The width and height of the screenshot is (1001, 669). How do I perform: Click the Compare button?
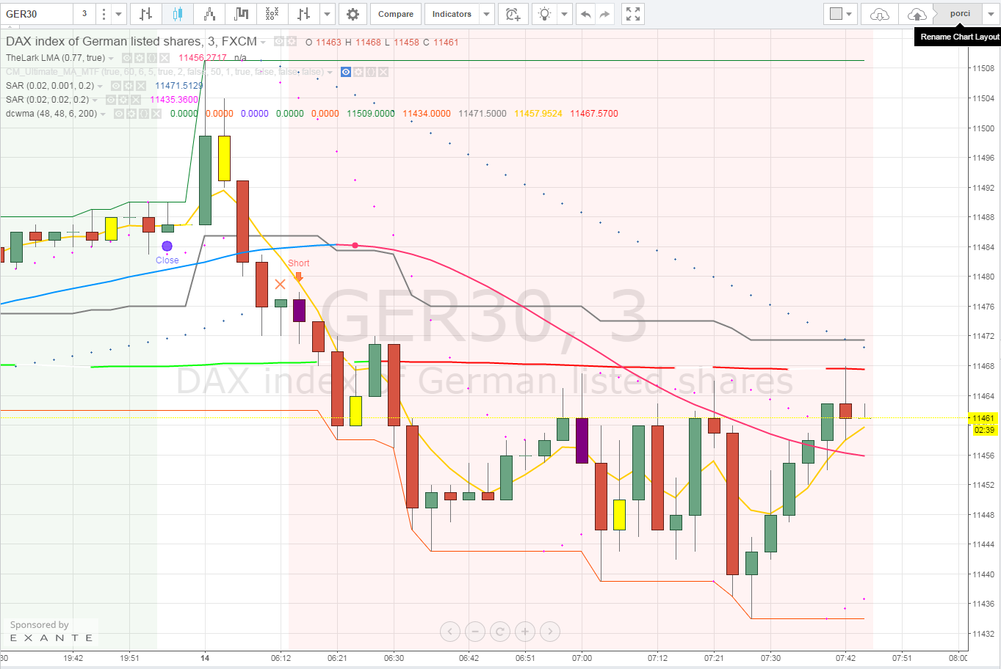click(x=396, y=14)
